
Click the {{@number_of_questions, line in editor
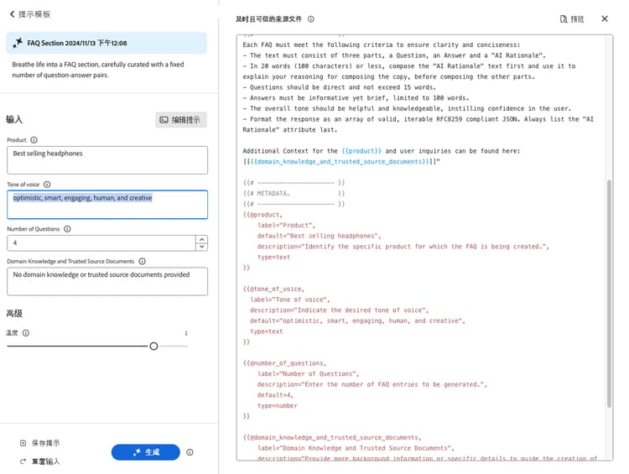284,363
